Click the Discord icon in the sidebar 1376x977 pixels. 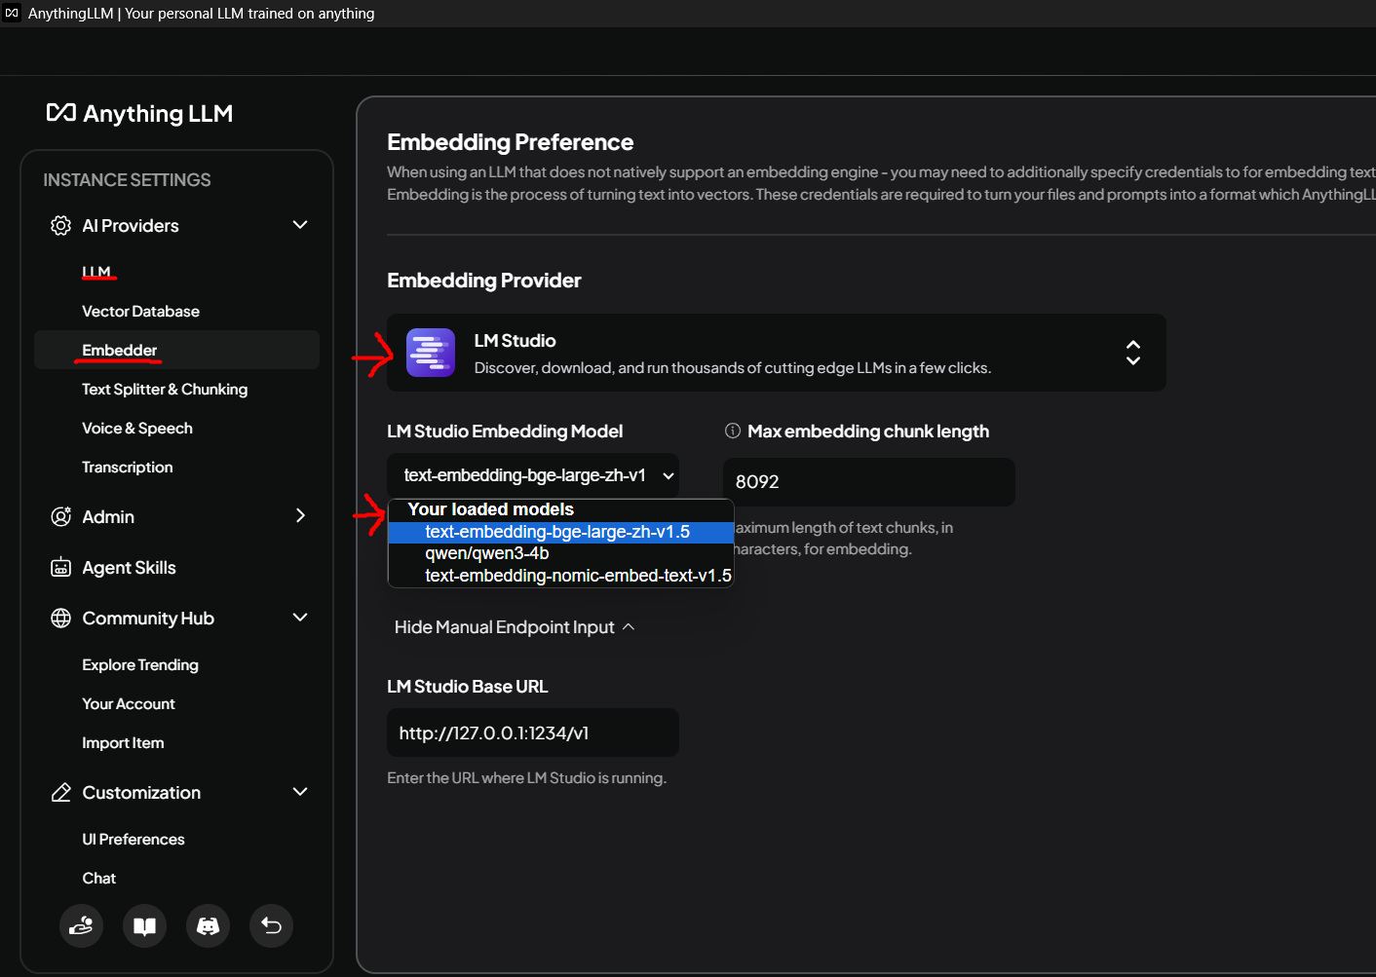pyautogui.click(x=208, y=925)
